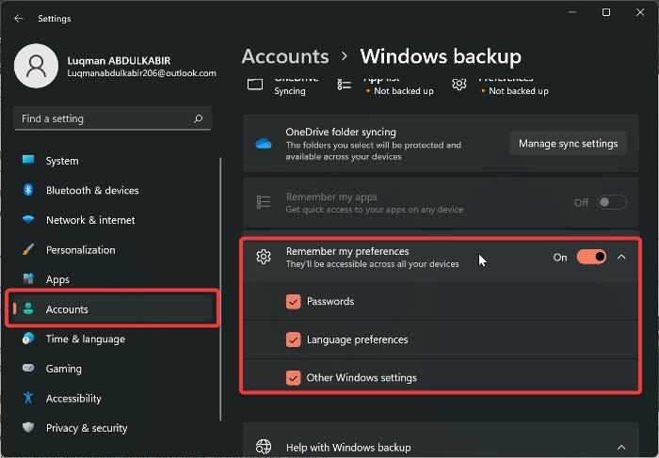Open Bluetooth & devices category
The height and width of the screenshot is (458, 659).
pyautogui.click(x=114, y=190)
